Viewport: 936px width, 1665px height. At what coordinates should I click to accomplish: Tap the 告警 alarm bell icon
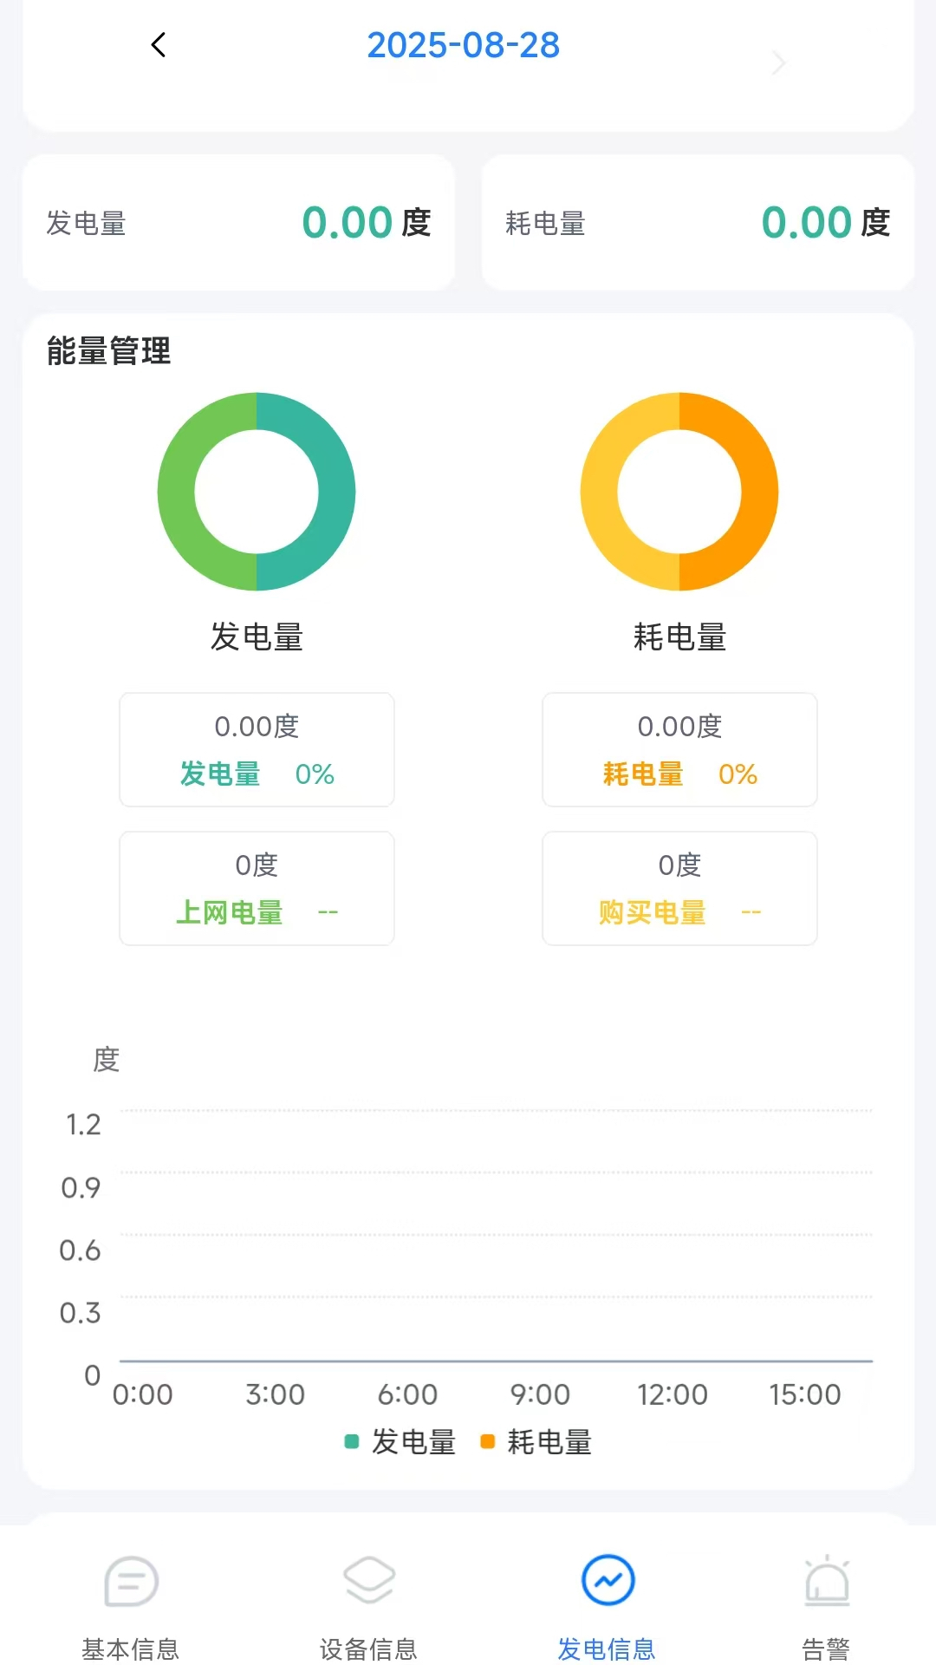point(827,1582)
